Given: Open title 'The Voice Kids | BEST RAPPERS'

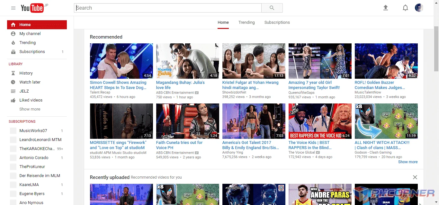Looking at the screenshot, I should [310, 145].
